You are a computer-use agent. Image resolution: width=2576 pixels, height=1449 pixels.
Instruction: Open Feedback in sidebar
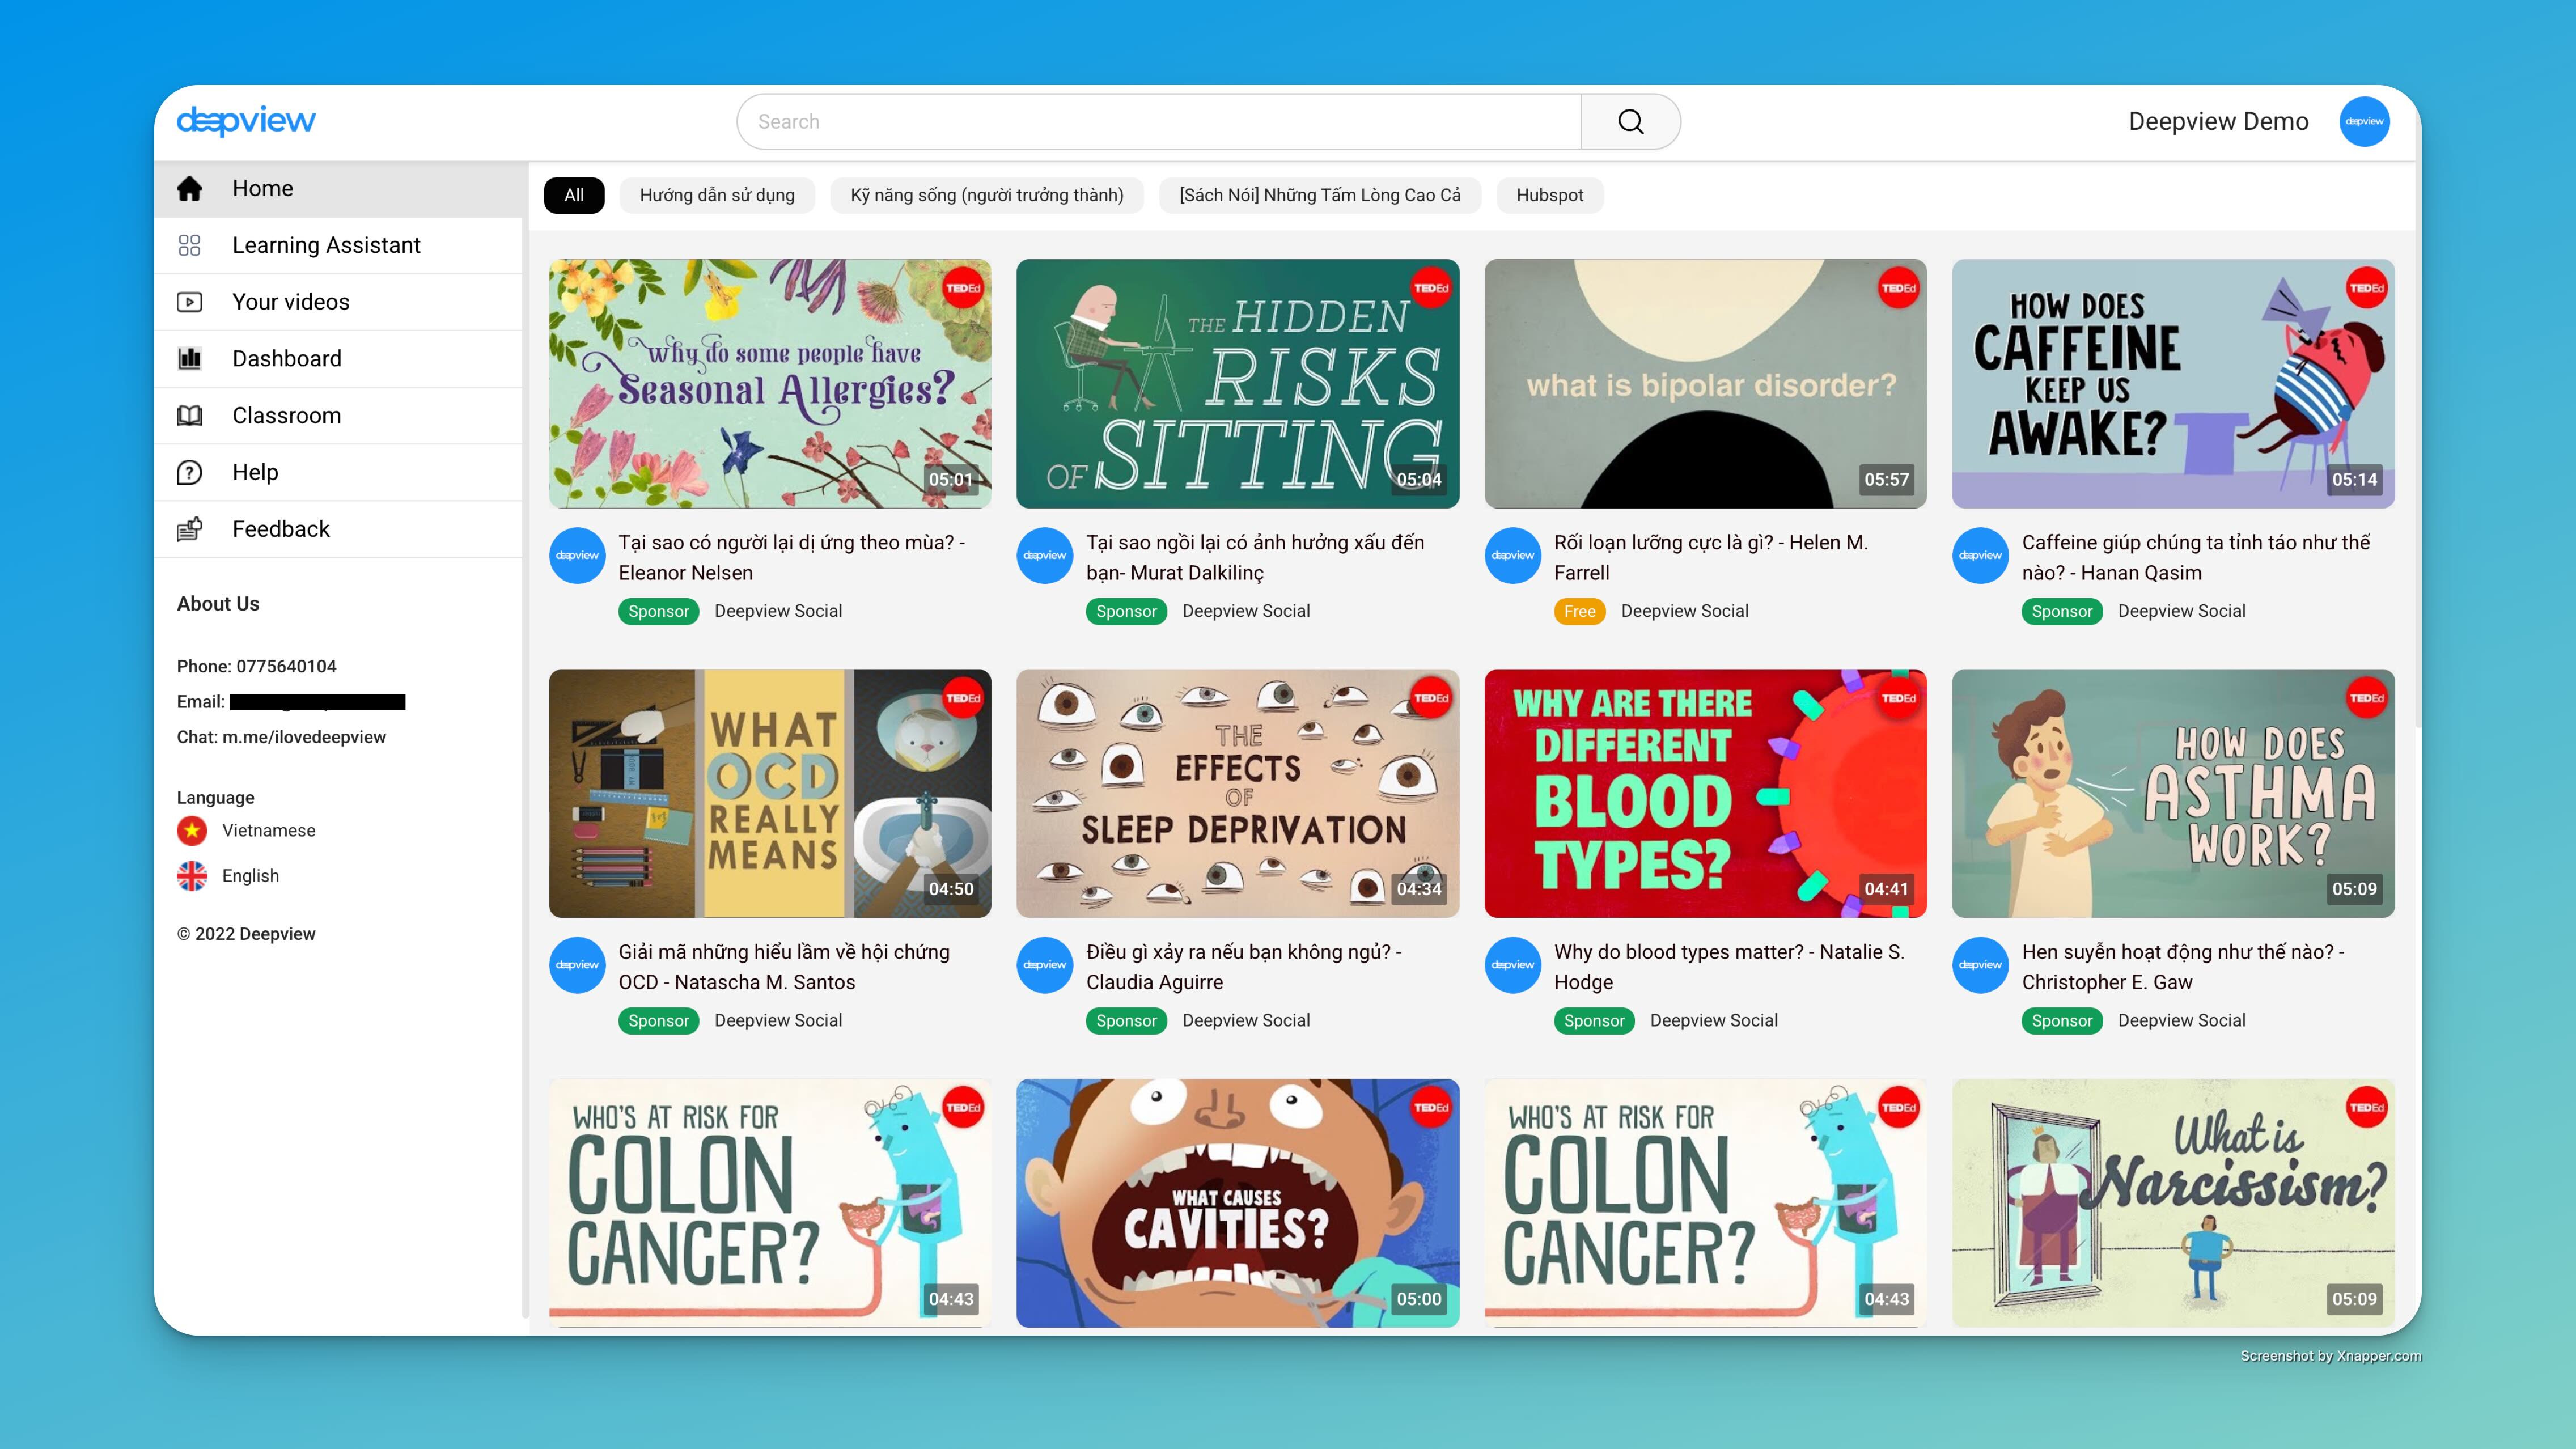coord(339,529)
